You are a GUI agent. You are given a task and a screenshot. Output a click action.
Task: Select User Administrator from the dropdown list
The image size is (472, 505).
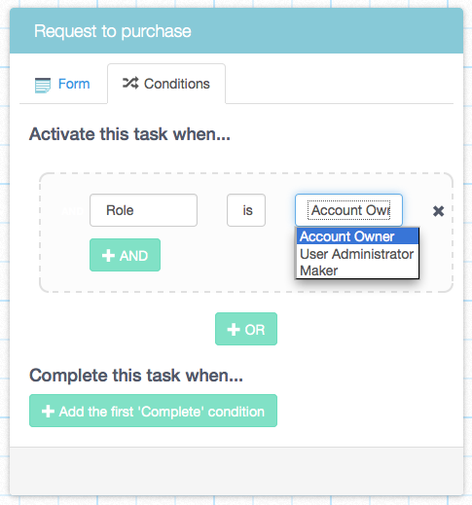coord(357,254)
